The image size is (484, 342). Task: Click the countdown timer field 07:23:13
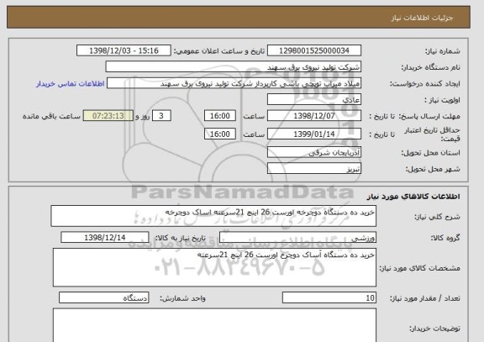108,116
